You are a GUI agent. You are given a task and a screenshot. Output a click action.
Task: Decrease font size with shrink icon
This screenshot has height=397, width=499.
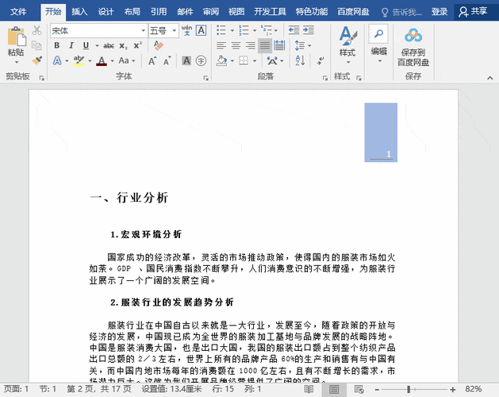point(167,60)
